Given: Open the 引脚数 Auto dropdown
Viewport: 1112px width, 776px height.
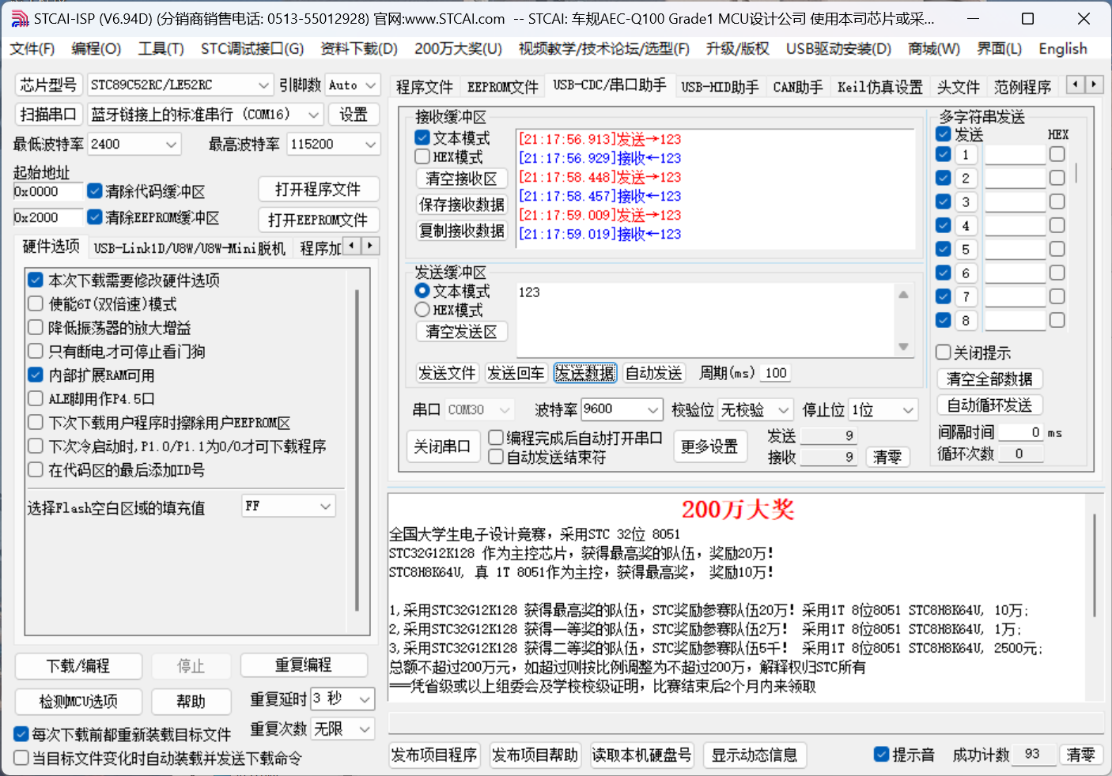Looking at the screenshot, I should pyautogui.click(x=372, y=85).
